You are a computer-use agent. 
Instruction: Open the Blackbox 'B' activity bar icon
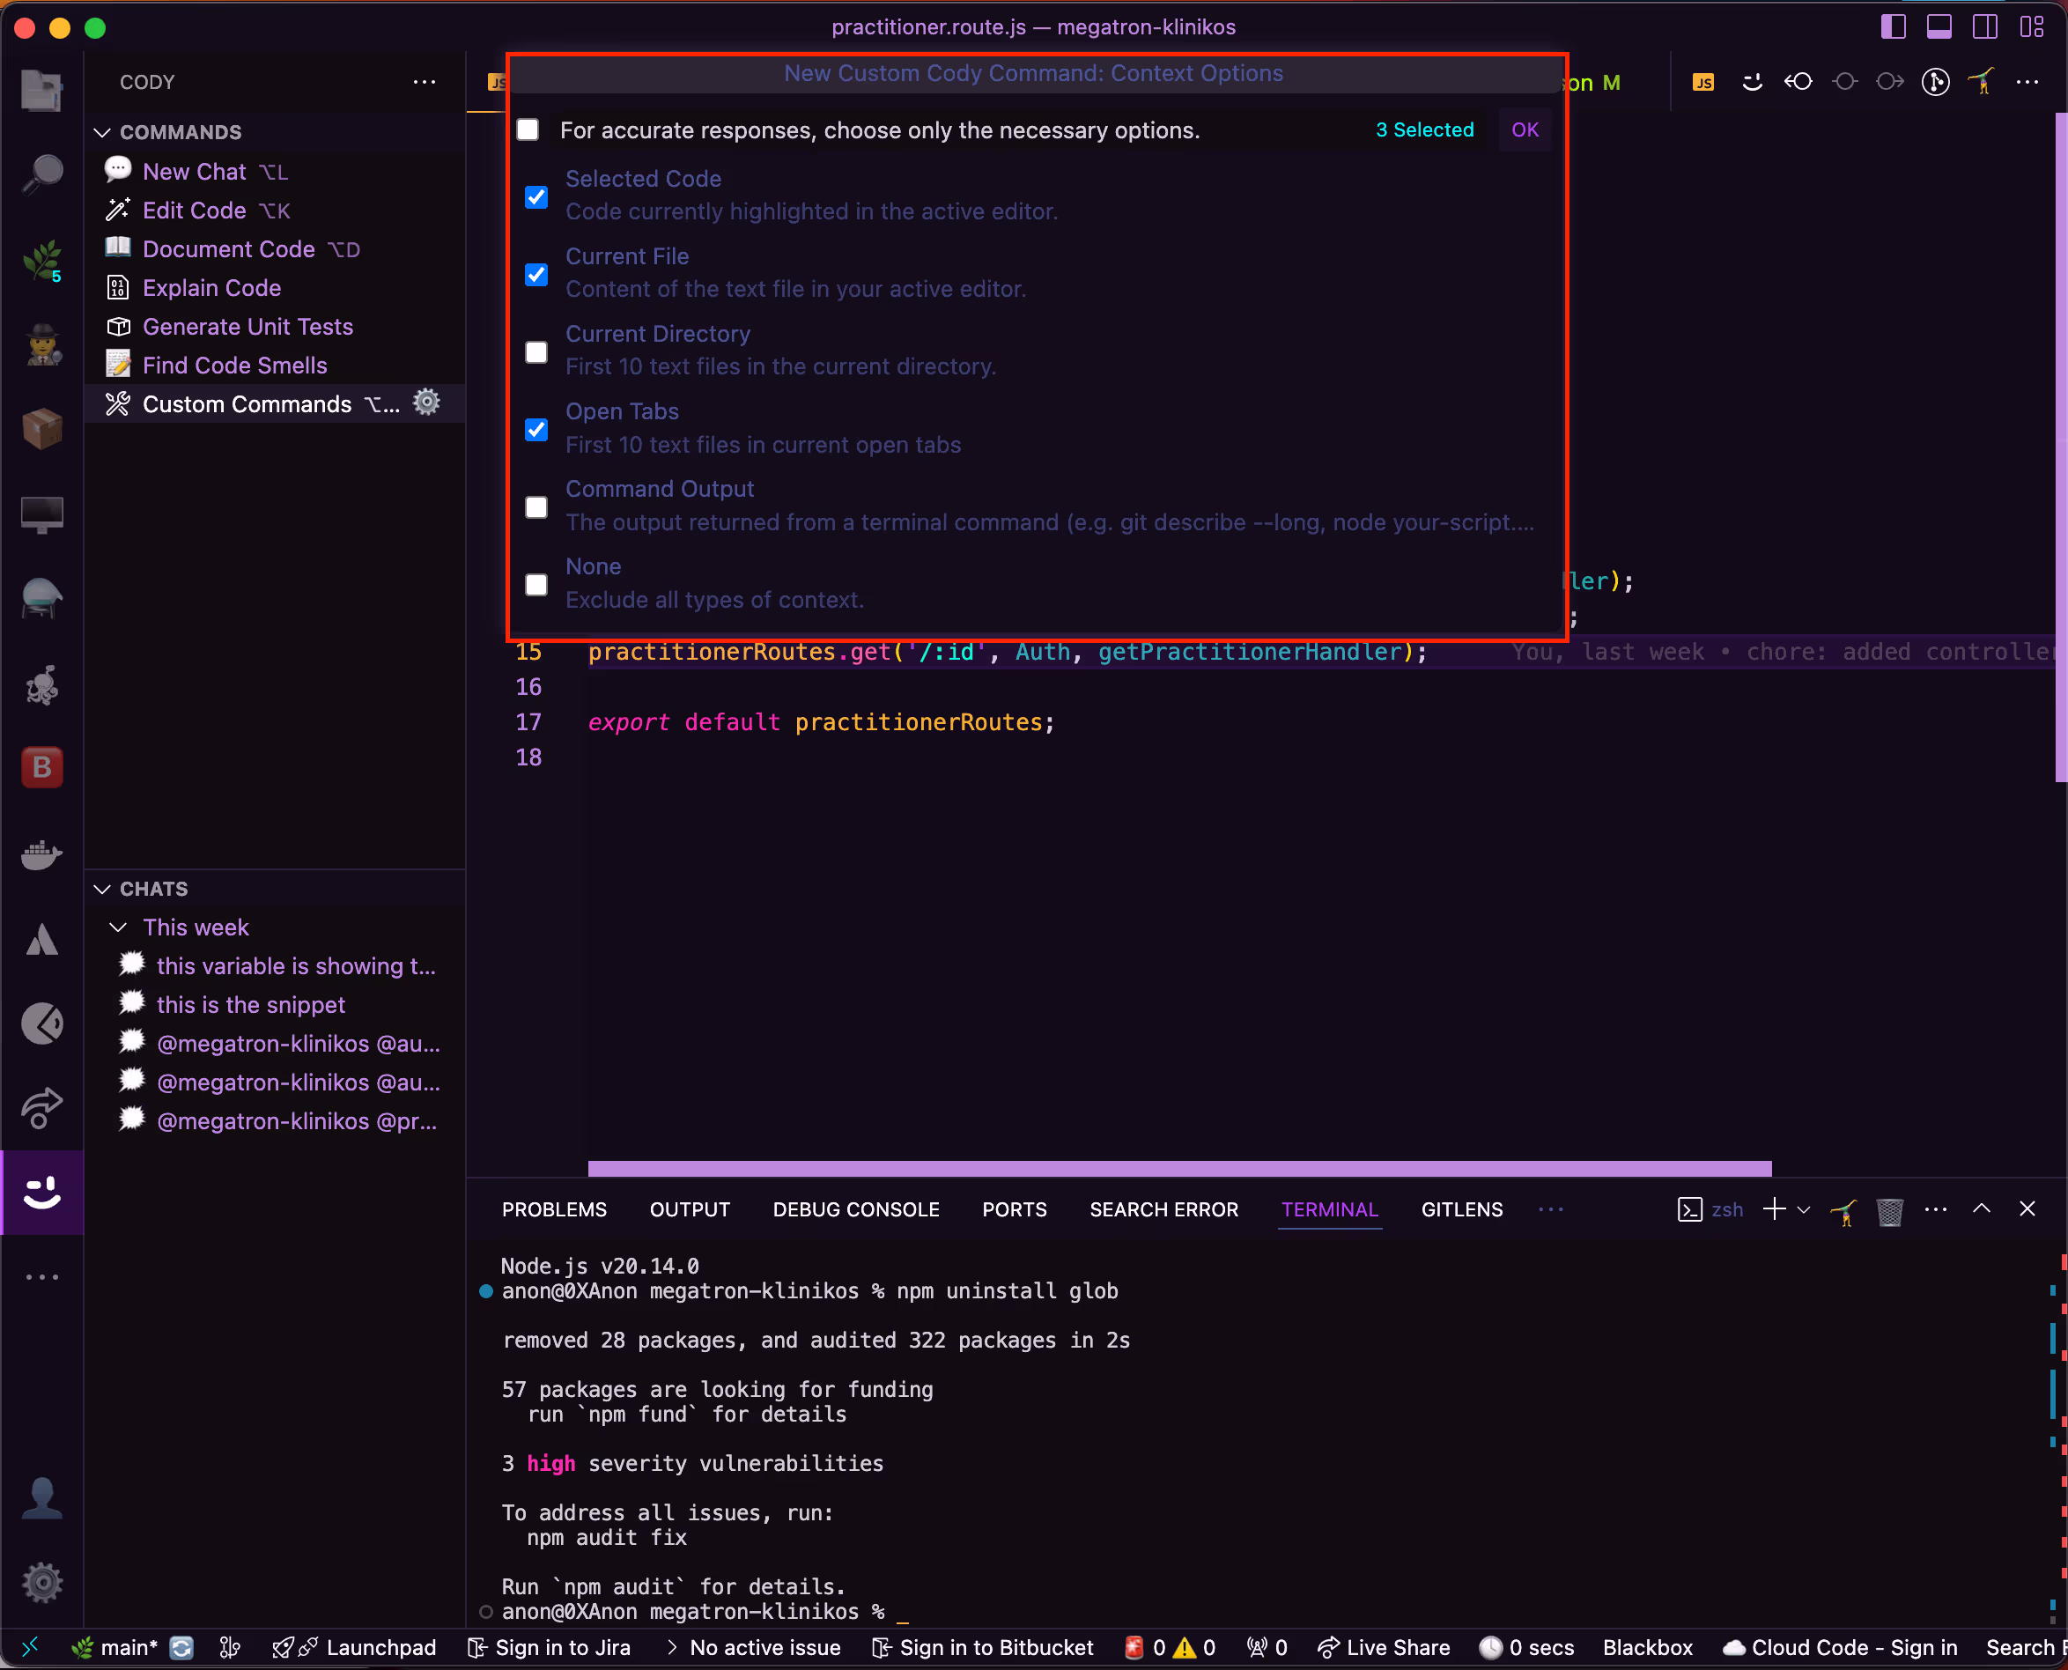pyautogui.click(x=41, y=768)
